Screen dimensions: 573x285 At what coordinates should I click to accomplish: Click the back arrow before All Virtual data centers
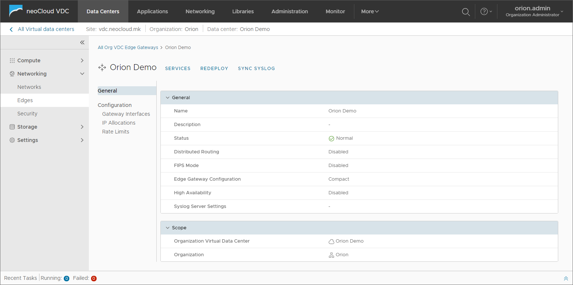[11, 29]
